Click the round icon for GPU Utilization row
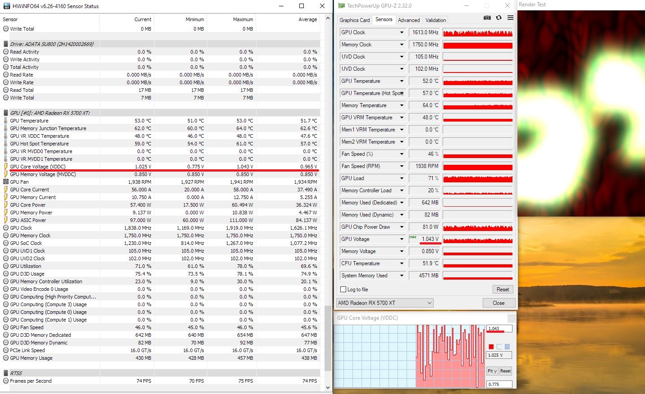 pyautogui.click(x=6, y=266)
